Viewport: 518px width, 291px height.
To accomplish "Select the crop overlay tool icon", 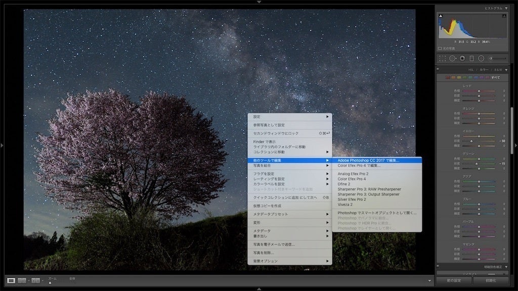I will click(x=442, y=59).
